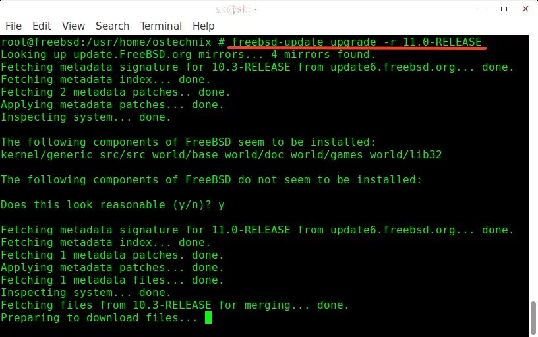This screenshot has width=538, height=337.
Task: Click 'Fetching 1 metadata patches. done.' line
Action: [112, 255]
